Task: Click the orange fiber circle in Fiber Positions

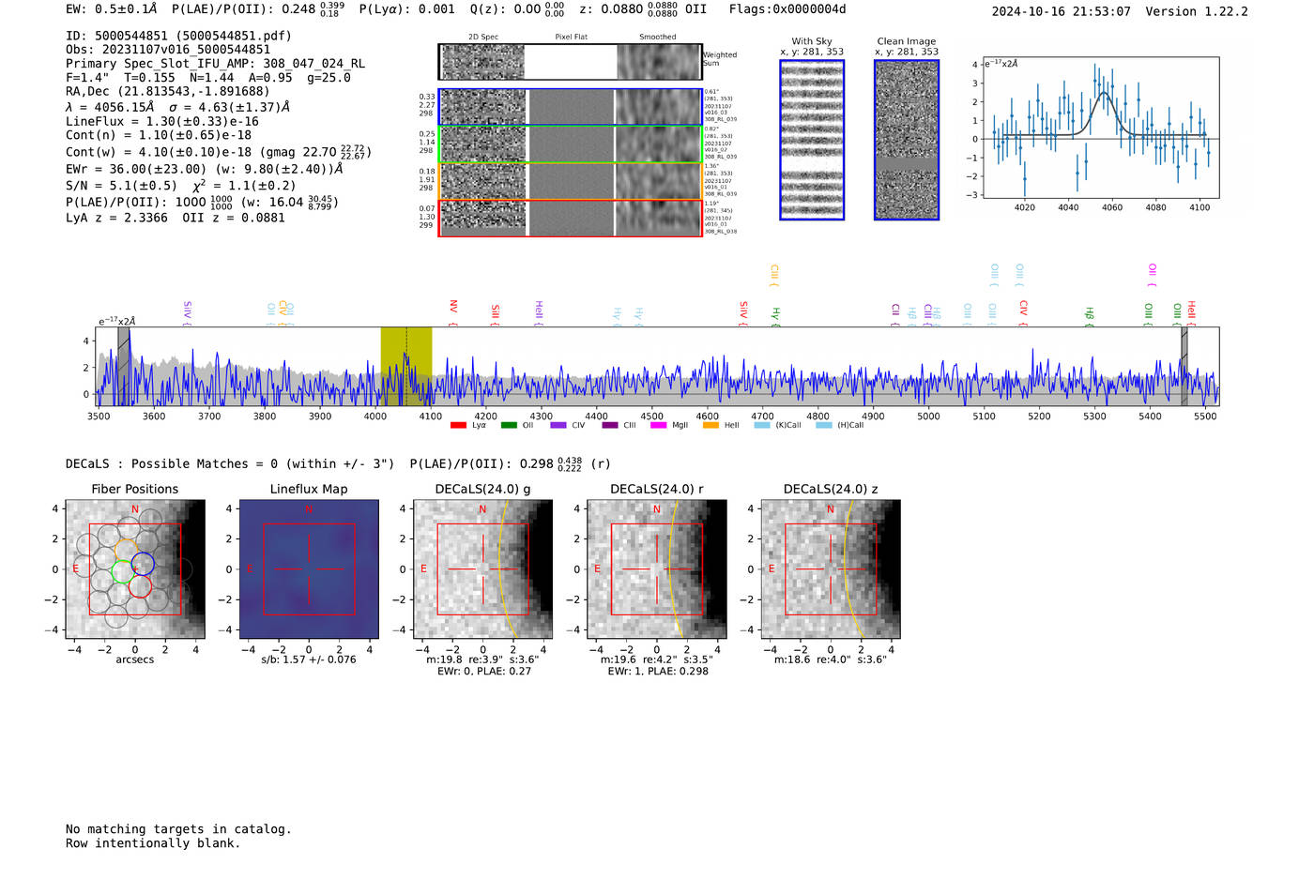Action: (x=126, y=550)
